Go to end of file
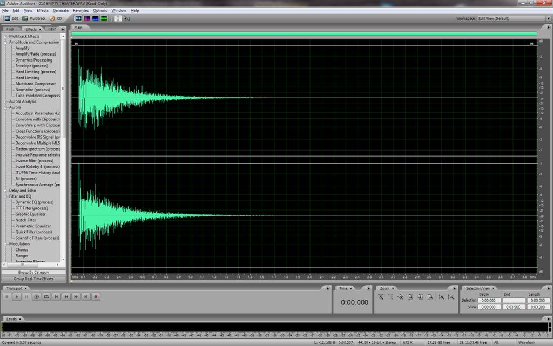This screenshot has width=553, height=346. (86, 297)
